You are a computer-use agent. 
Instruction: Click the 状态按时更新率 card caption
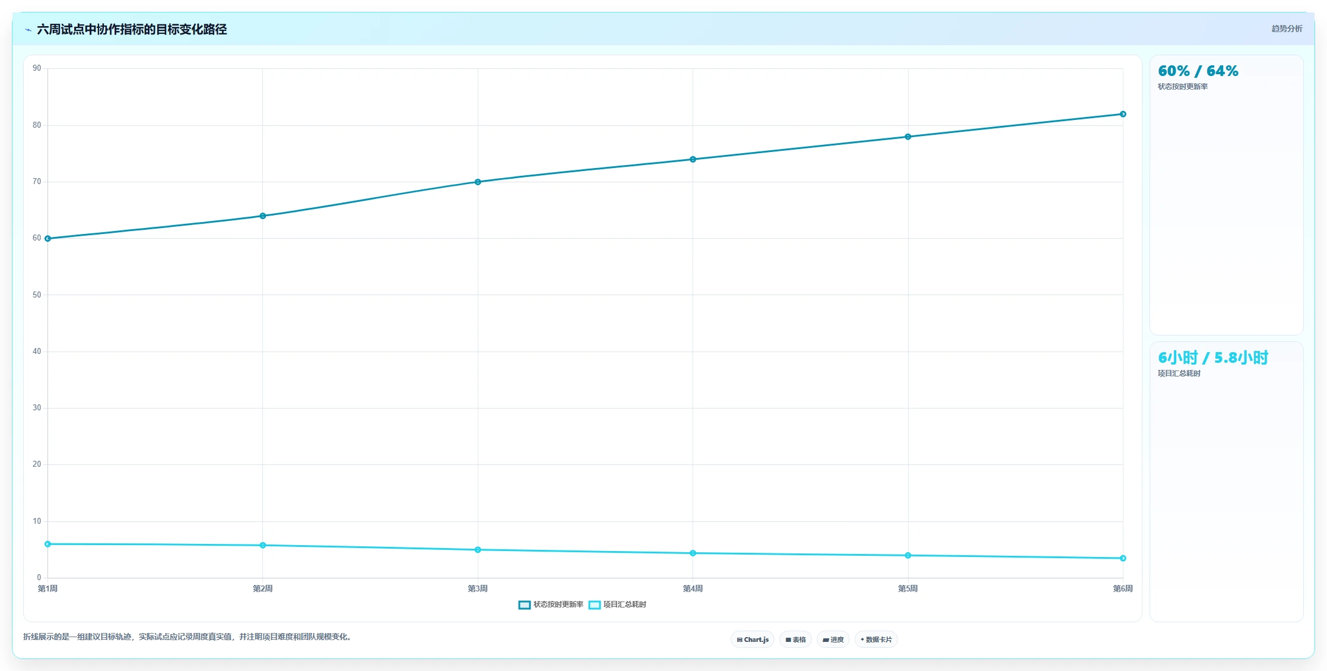(1182, 87)
